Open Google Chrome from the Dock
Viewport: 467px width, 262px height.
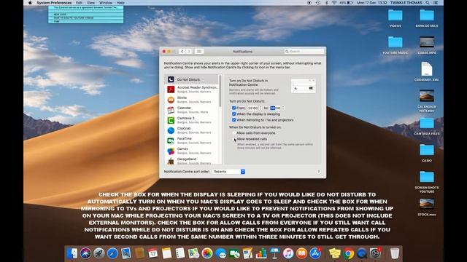348,253
